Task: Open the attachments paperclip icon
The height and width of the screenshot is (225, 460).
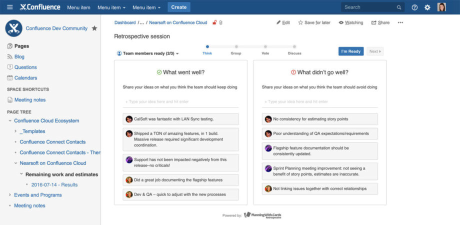Action: pos(220,22)
